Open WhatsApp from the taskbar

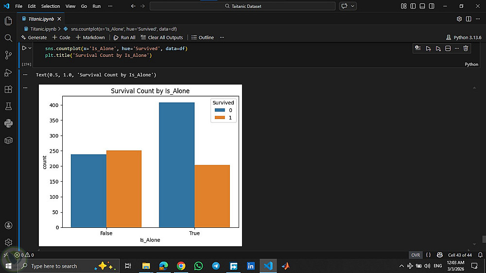[198, 266]
